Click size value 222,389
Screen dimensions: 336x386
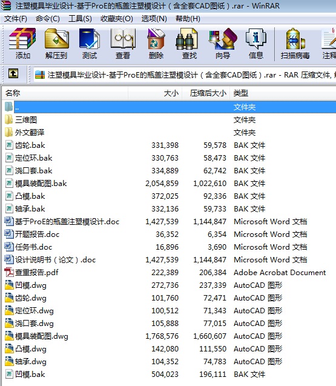[x=165, y=273]
